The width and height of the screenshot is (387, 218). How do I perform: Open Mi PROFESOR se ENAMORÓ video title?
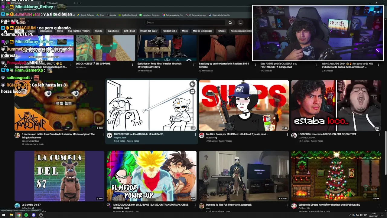(x=138, y=134)
